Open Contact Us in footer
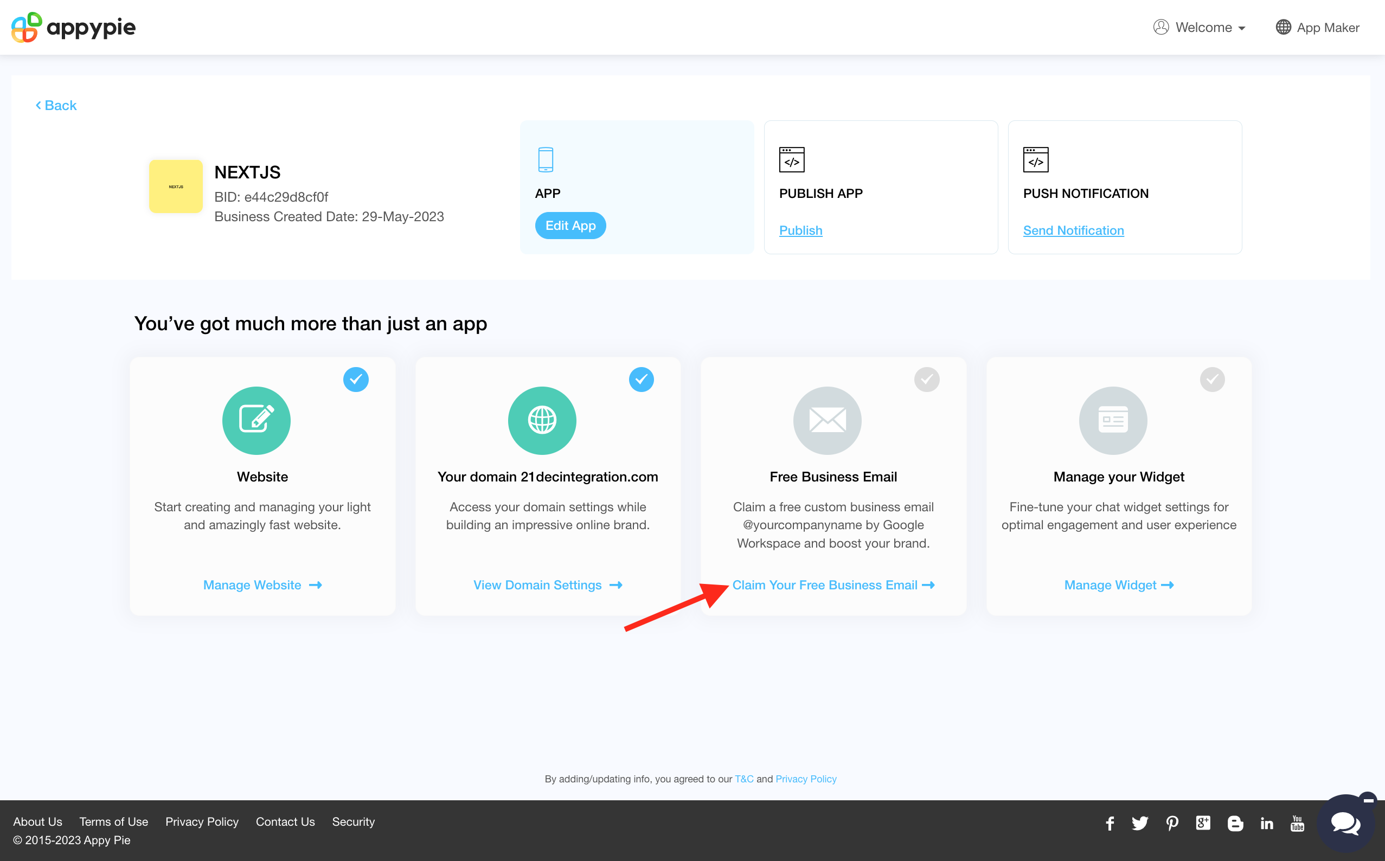Viewport: 1385px width, 861px height. point(285,822)
